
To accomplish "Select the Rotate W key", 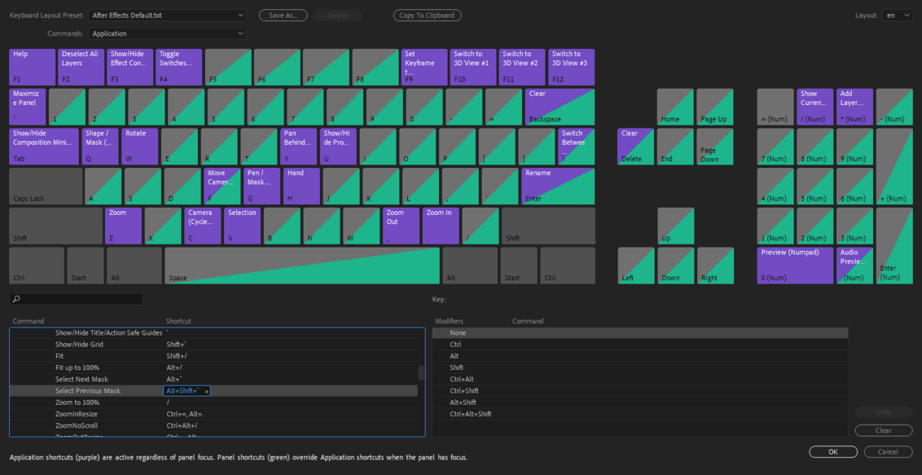I will click(138, 146).
